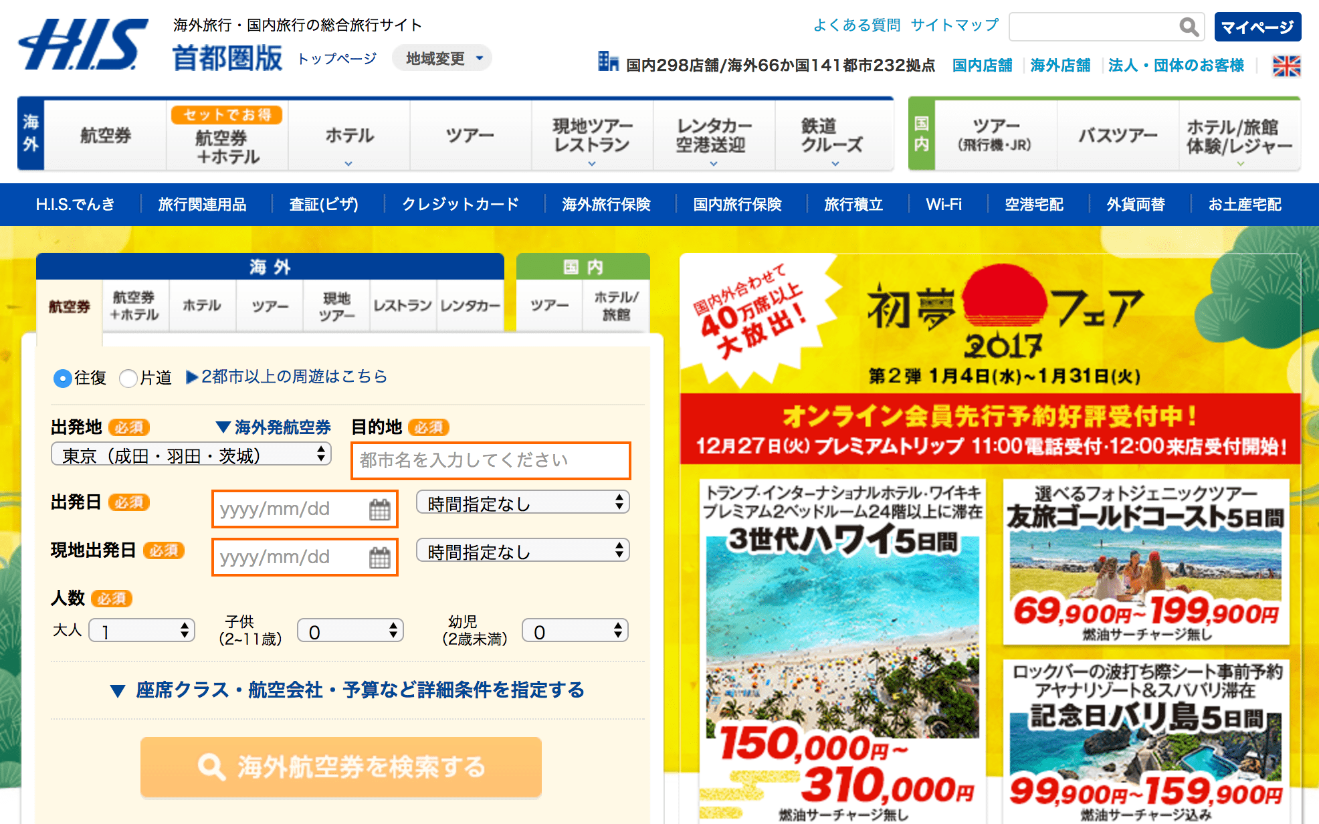Open the 時間指定なし departure time dropdown

click(x=522, y=502)
